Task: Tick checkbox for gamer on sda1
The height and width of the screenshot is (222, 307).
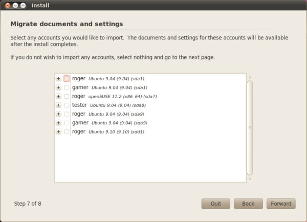Action: pyautogui.click(x=67, y=87)
